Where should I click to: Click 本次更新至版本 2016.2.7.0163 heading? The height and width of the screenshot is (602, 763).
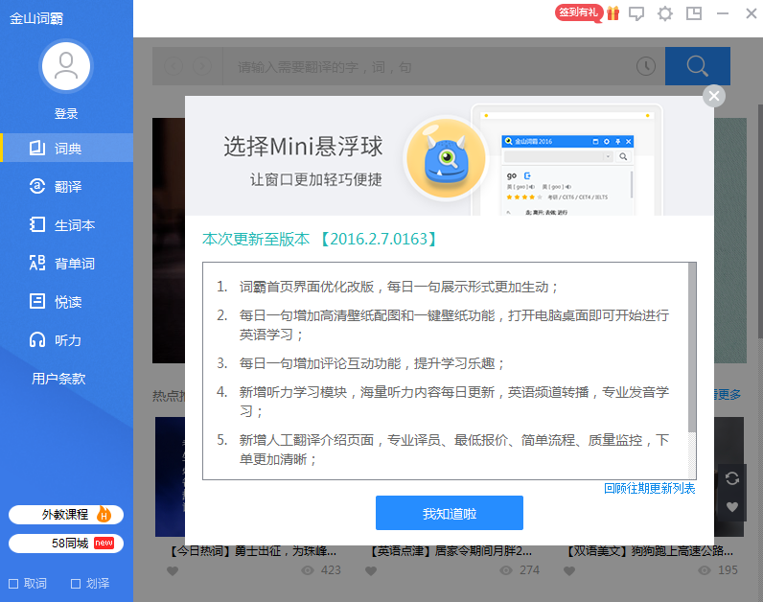pos(320,239)
